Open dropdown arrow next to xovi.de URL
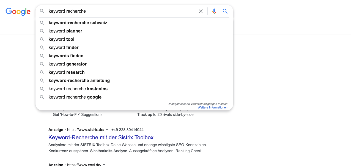Viewport: 351px width, 166px height. 104,165
